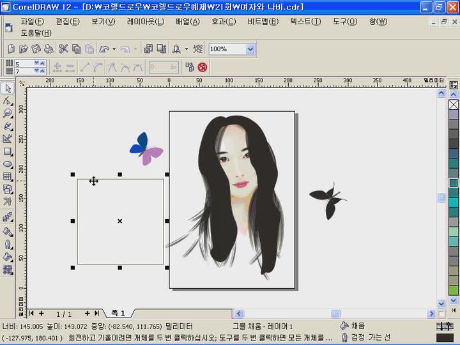Open the 편집(E) menu
The image size is (460, 345).
68,22
